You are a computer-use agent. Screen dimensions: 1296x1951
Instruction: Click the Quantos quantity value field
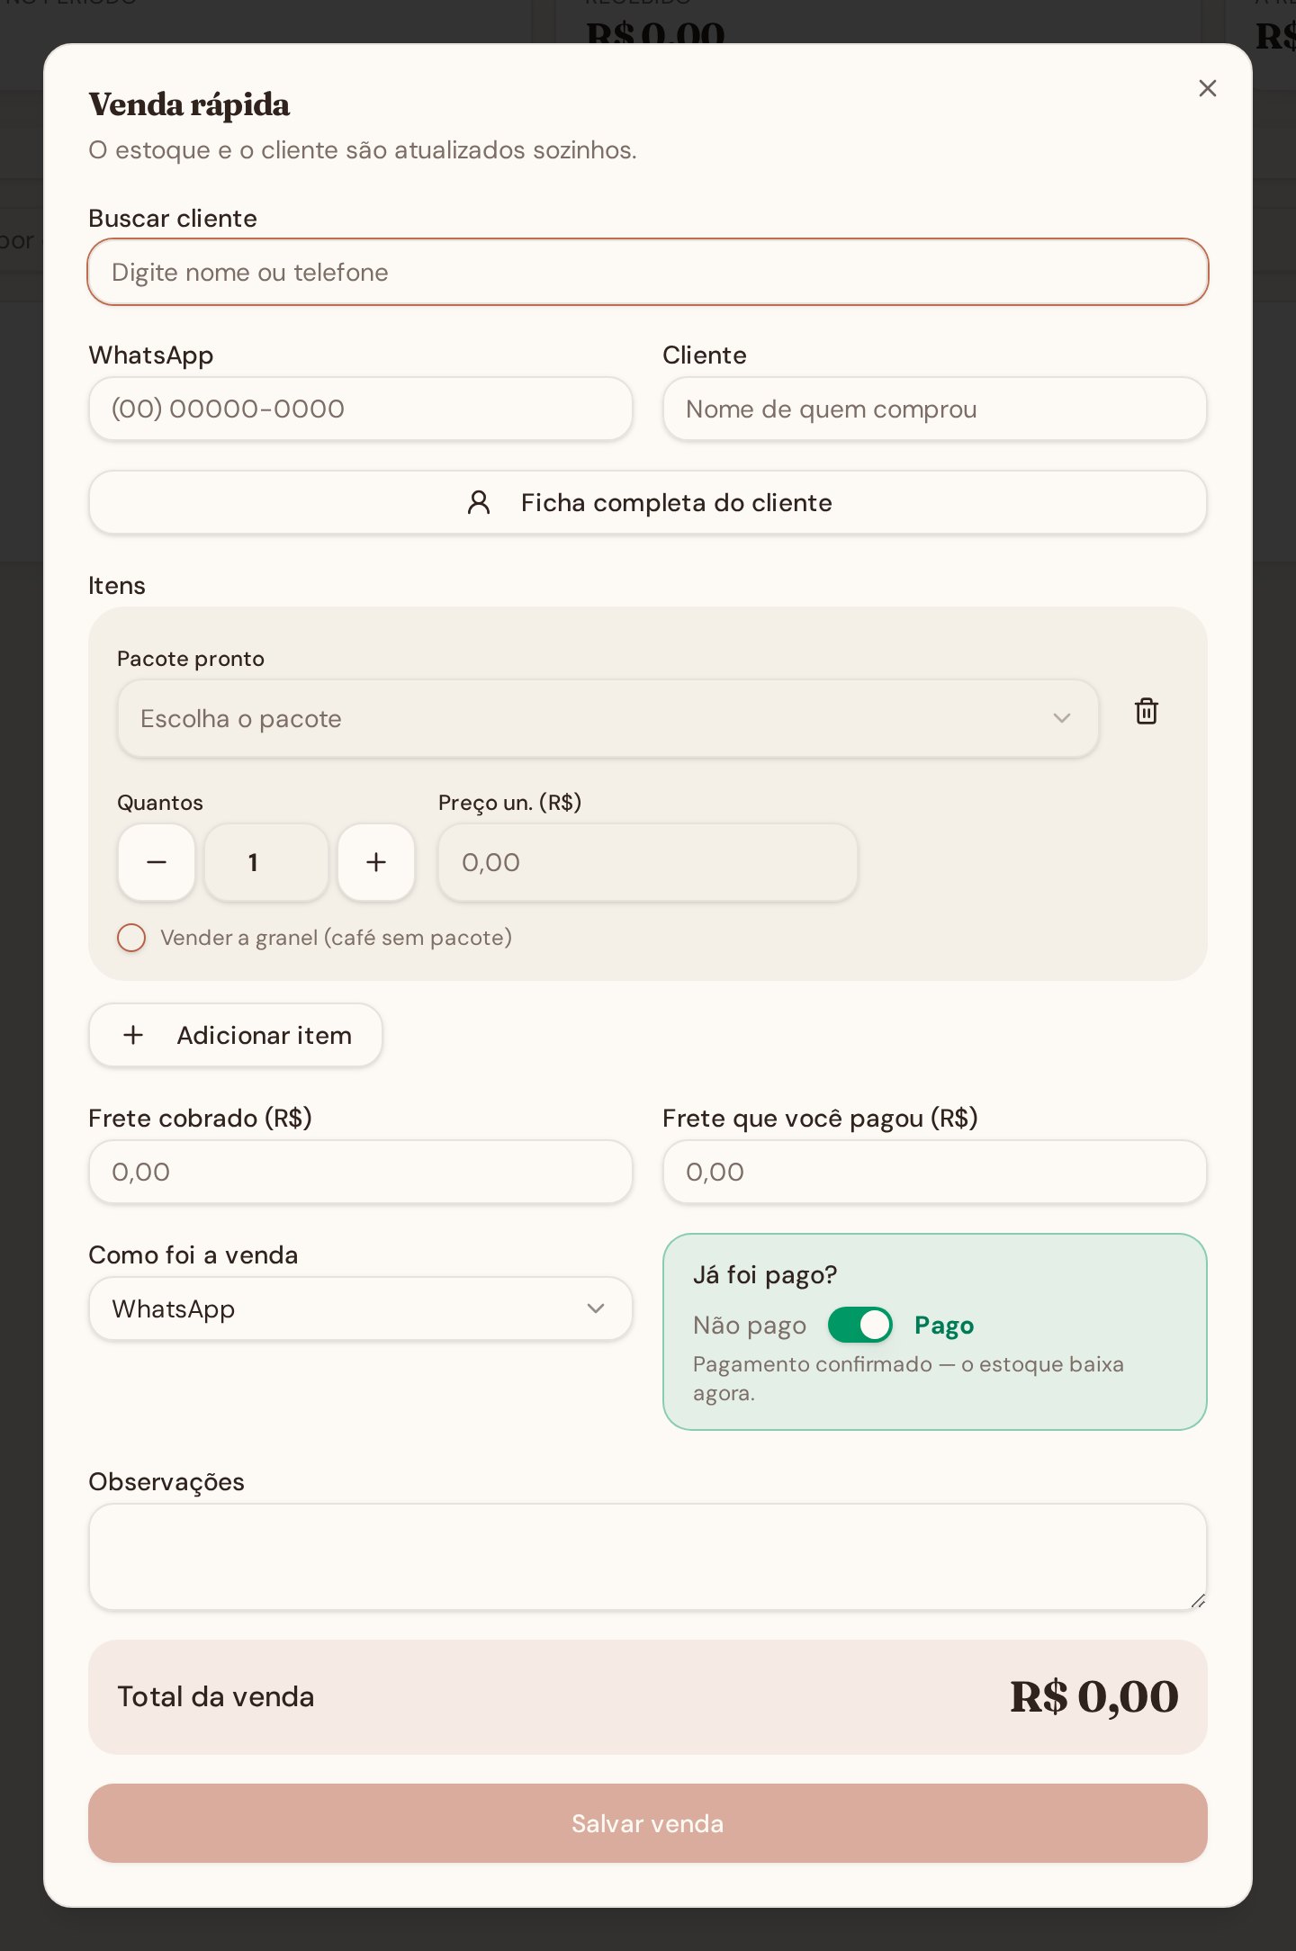[x=266, y=862]
